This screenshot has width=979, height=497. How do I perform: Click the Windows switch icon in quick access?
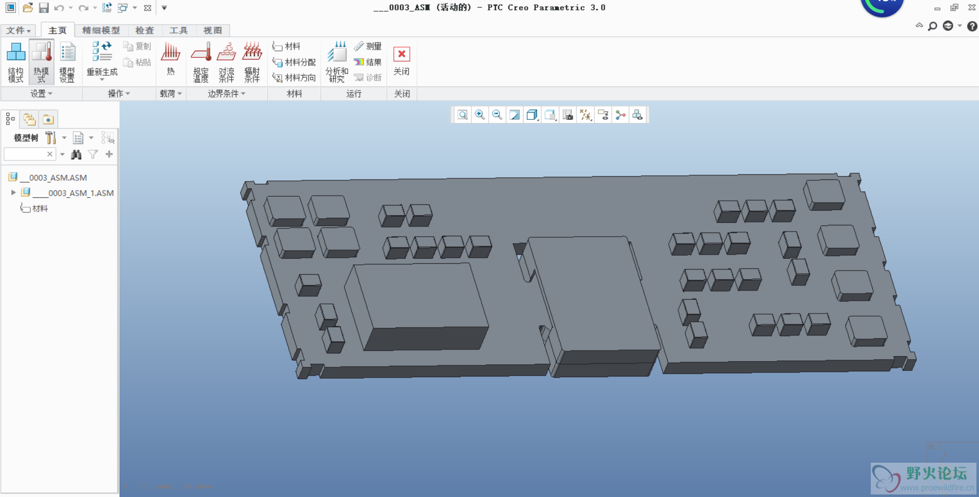click(x=123, y=8)
